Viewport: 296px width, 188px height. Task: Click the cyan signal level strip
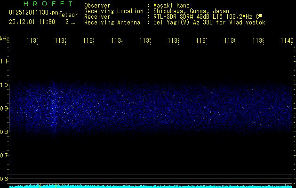(151, 187)
